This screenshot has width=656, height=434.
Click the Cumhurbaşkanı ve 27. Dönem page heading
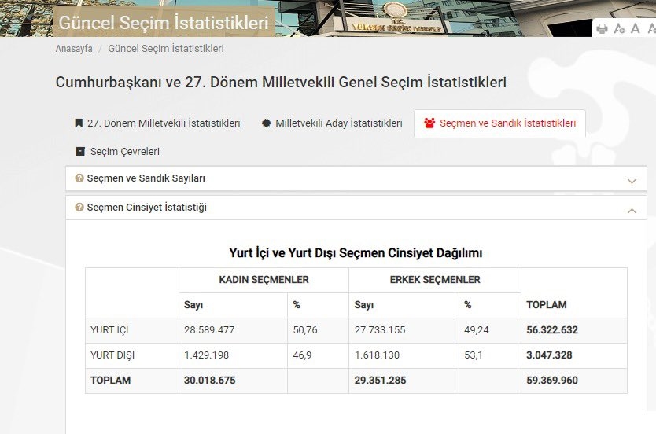(281, 82)
